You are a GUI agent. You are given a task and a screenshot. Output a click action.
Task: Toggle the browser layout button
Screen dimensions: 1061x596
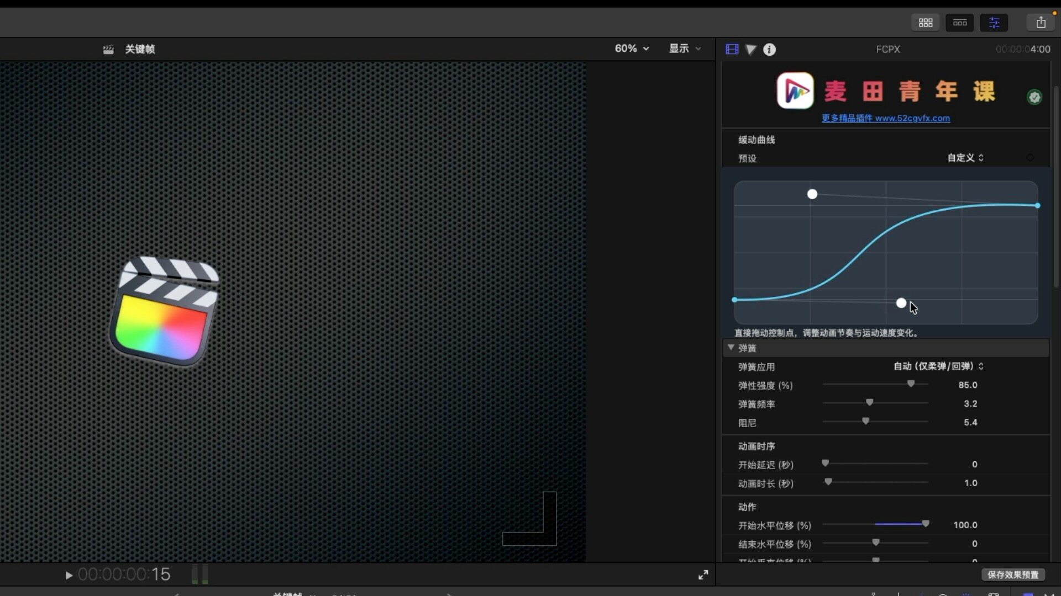926,23
